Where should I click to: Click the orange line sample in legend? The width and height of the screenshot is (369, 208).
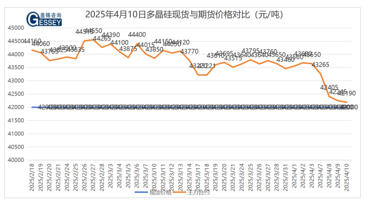click(179, 192)
